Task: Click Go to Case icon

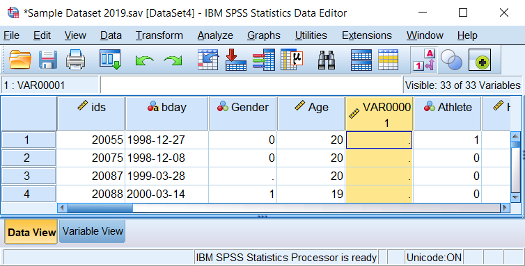Action: click(208, 60)
